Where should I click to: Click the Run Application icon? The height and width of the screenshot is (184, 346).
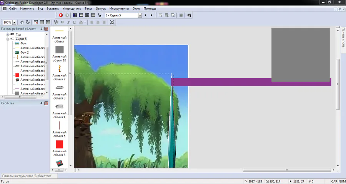point(167,15)
